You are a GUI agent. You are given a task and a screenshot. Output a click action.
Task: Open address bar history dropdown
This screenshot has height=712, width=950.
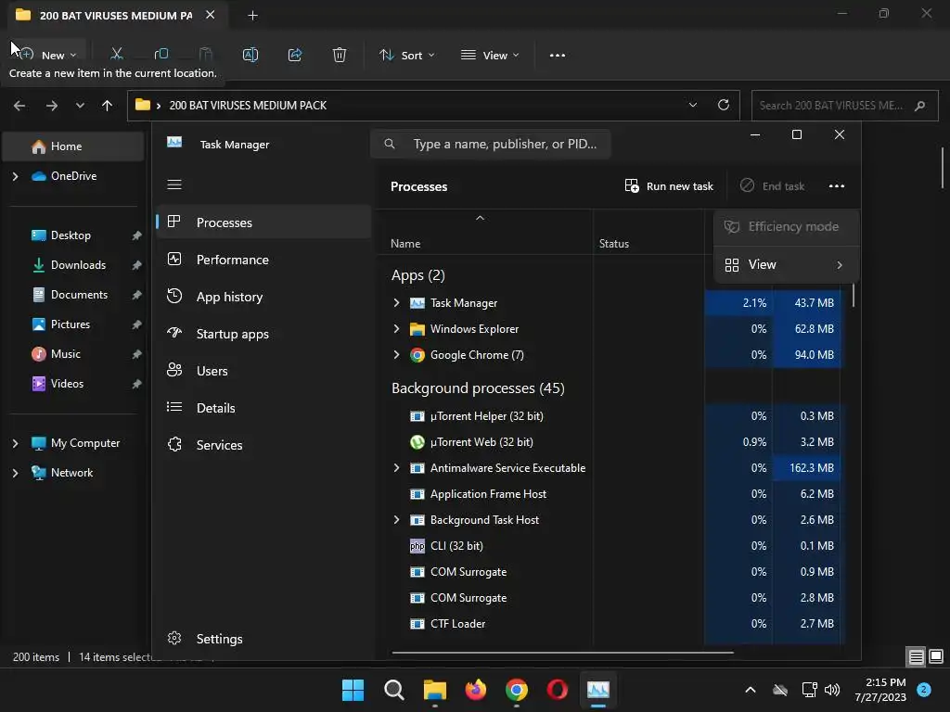click(x=692, y=105)
